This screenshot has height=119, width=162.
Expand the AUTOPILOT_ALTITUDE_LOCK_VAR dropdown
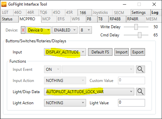[89, 91]
